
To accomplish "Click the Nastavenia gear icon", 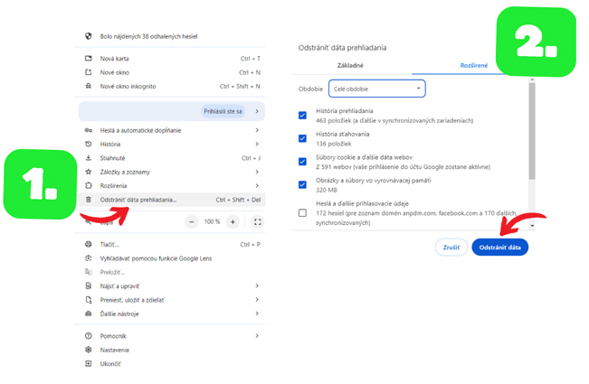I will (88, 350).
